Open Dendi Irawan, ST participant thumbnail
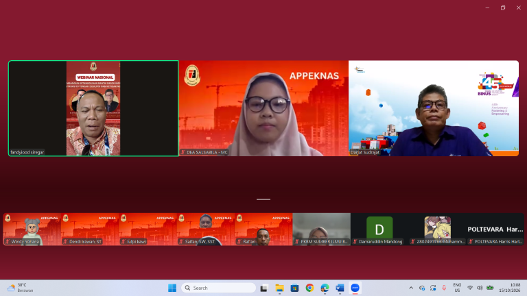This screenshot has height=296, width=527. [x=90, y=230]
